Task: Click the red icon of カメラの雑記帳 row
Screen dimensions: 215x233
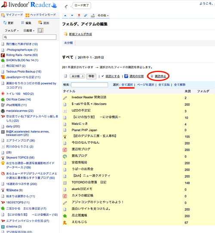Action: 65,196
